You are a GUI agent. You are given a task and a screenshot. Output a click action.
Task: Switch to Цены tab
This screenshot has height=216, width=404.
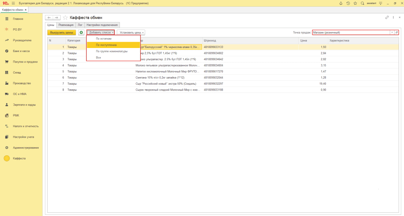pos(50,25)
